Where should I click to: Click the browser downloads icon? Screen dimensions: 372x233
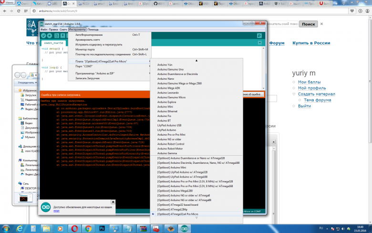tap(361, 11)
